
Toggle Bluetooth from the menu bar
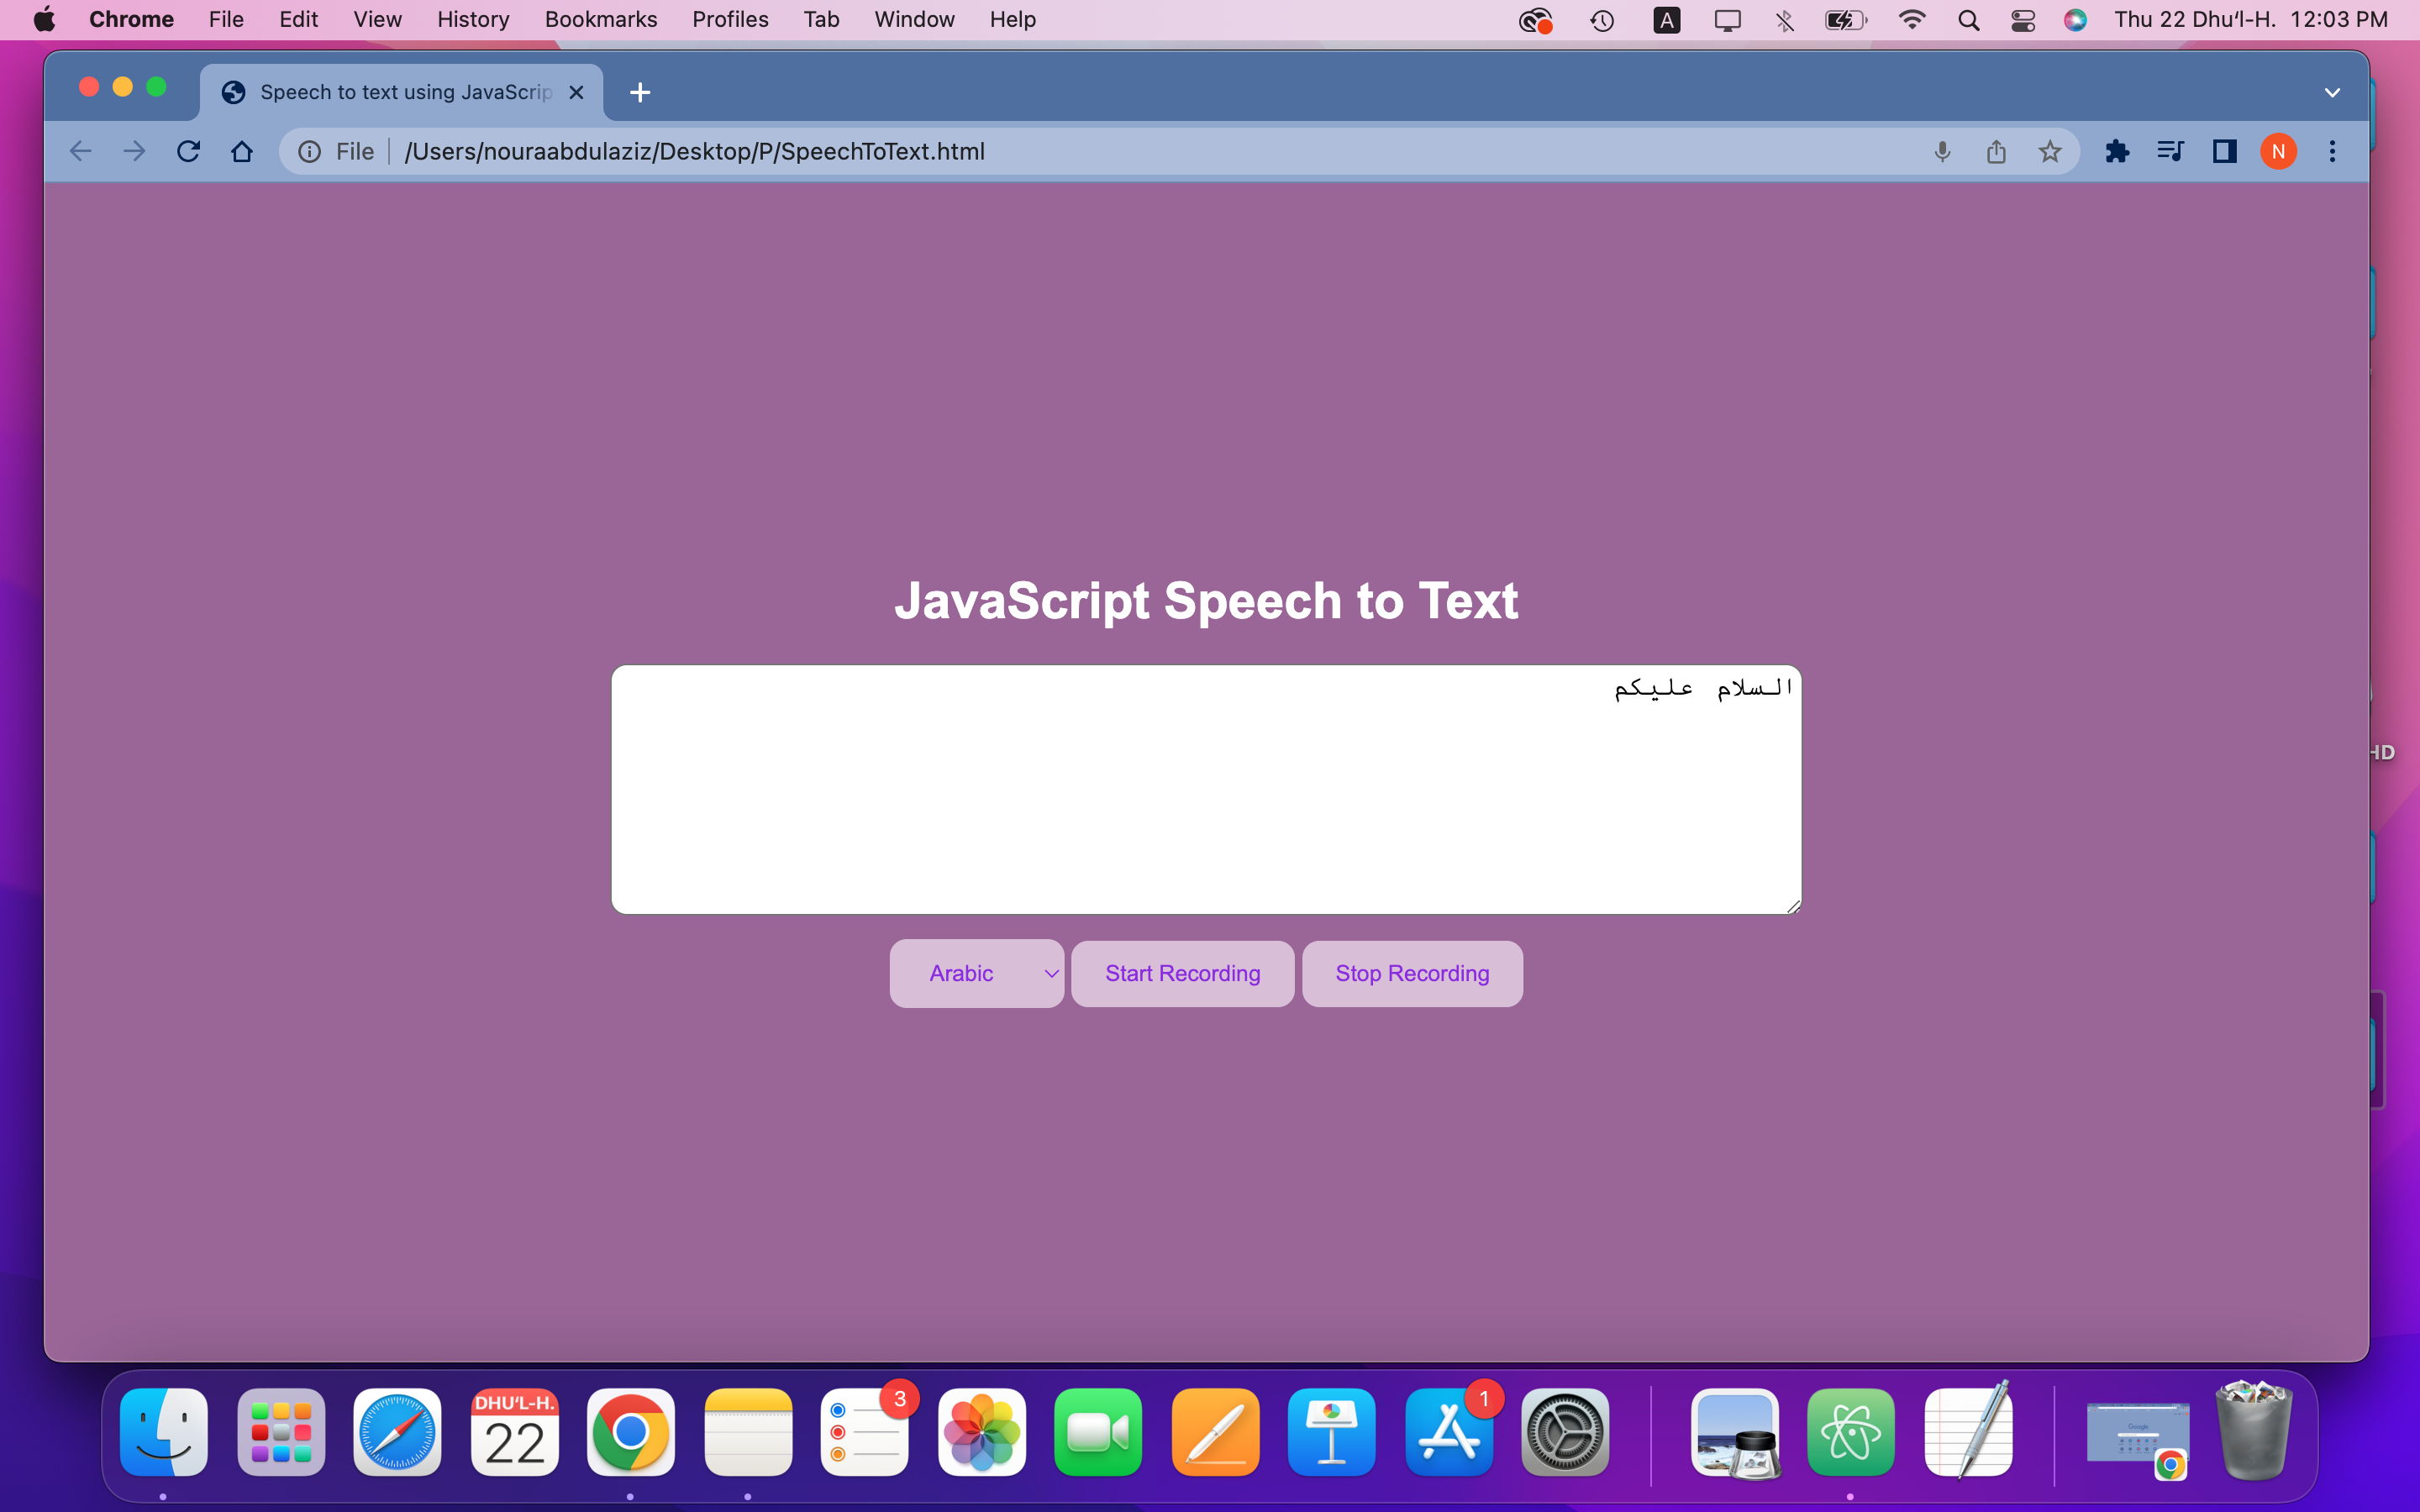(x=1785, y=19)
